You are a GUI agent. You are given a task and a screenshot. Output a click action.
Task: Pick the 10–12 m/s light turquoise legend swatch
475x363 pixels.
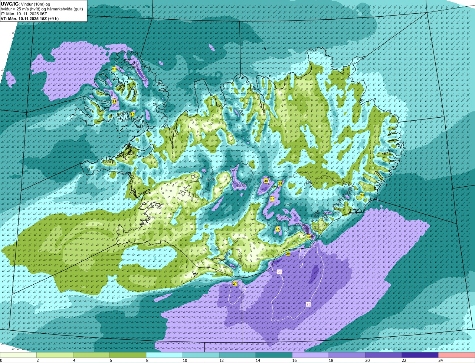coord(201,355)
